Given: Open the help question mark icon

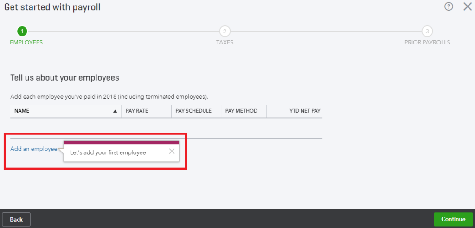Looking at the screenshot, I should tap(449, 6).
